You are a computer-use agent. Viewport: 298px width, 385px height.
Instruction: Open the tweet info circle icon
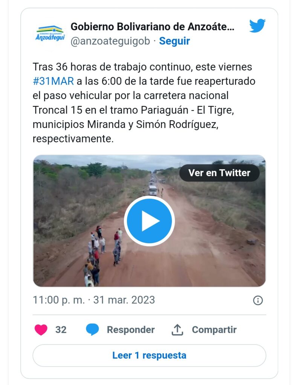(x=258, y=300)
